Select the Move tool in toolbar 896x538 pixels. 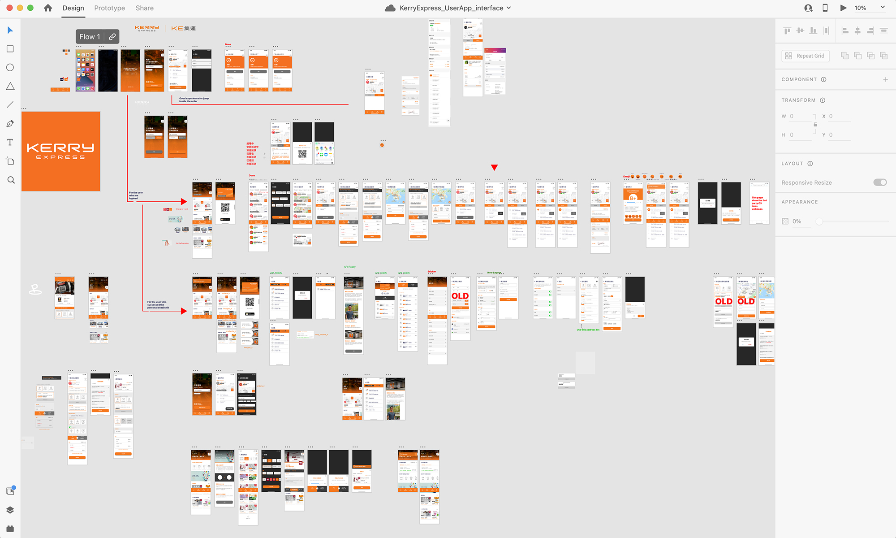(9, 30)
